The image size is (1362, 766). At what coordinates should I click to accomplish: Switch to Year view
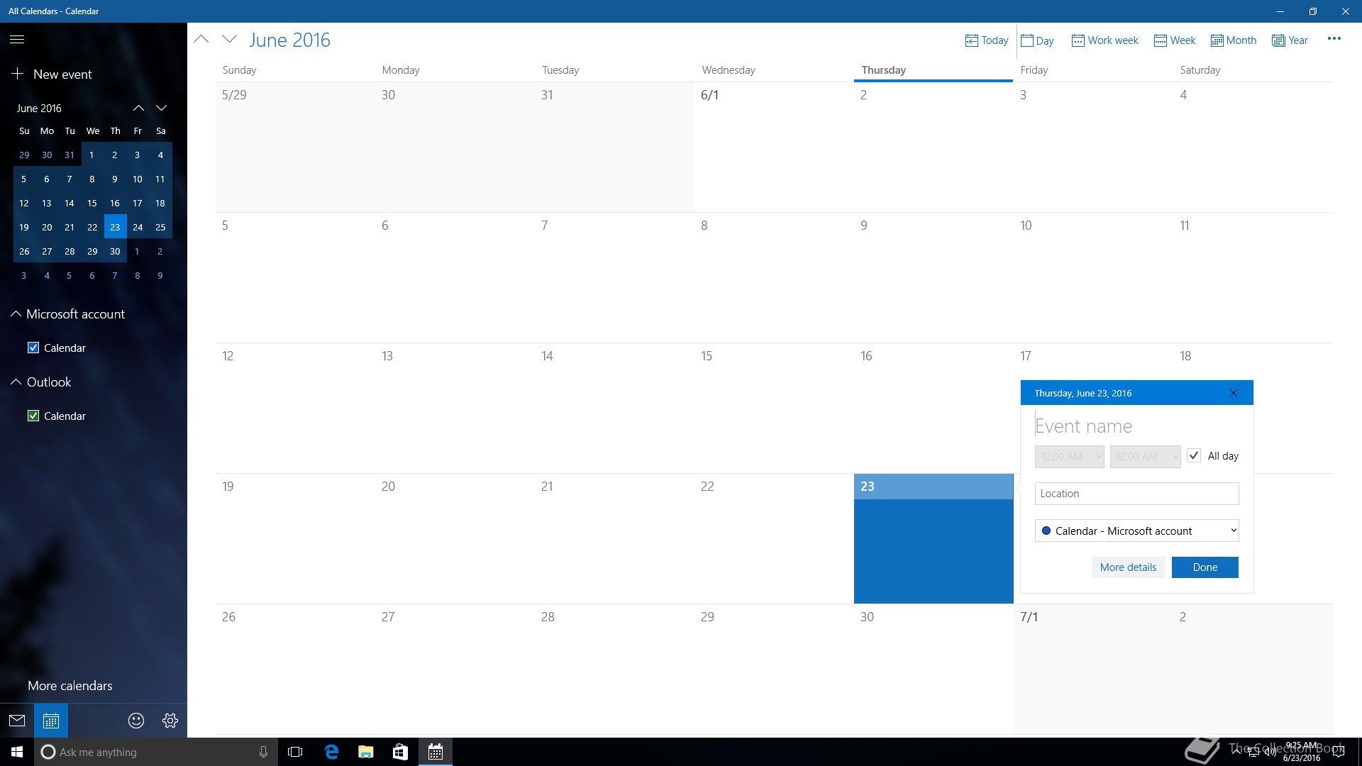(x=1290, y=40)
